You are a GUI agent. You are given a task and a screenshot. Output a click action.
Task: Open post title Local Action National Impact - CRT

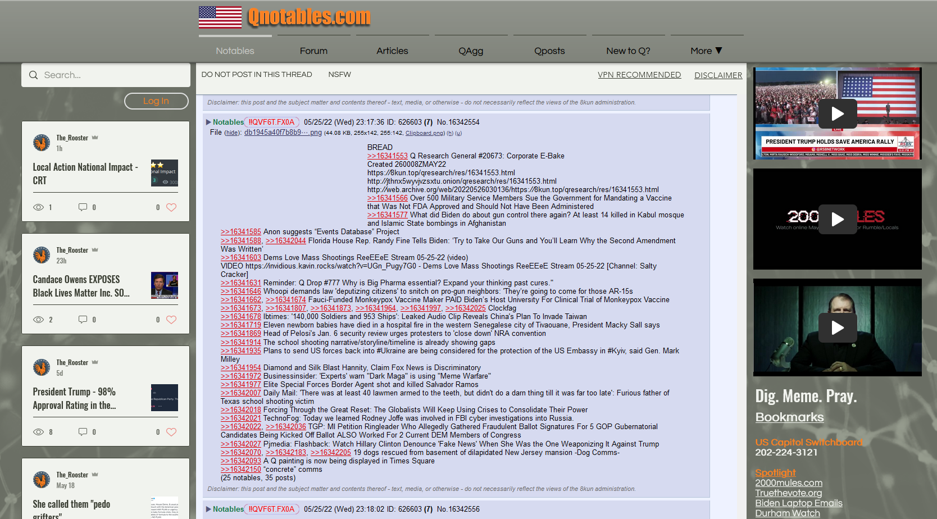pos(85,174)
